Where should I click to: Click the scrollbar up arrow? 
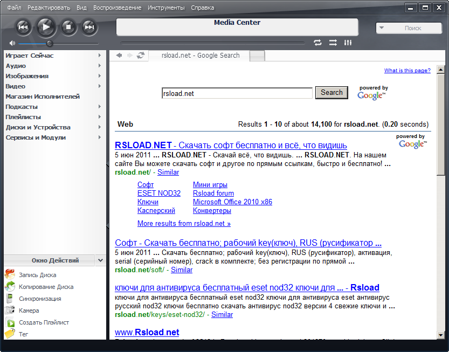pyautogui.click(x=440, y=70)
